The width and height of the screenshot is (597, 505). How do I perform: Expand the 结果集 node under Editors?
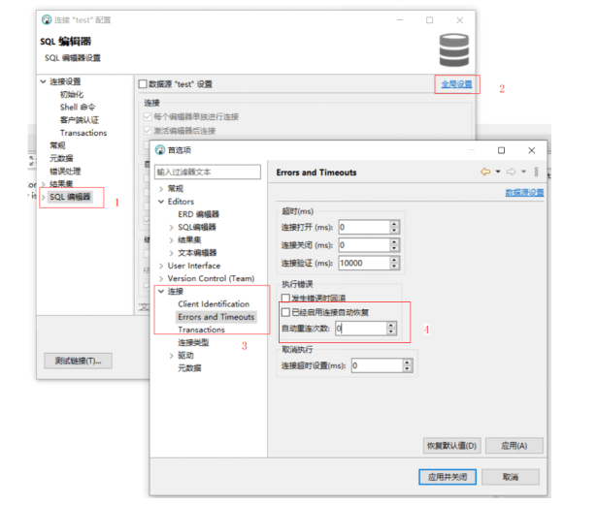(x=171, y=240)
